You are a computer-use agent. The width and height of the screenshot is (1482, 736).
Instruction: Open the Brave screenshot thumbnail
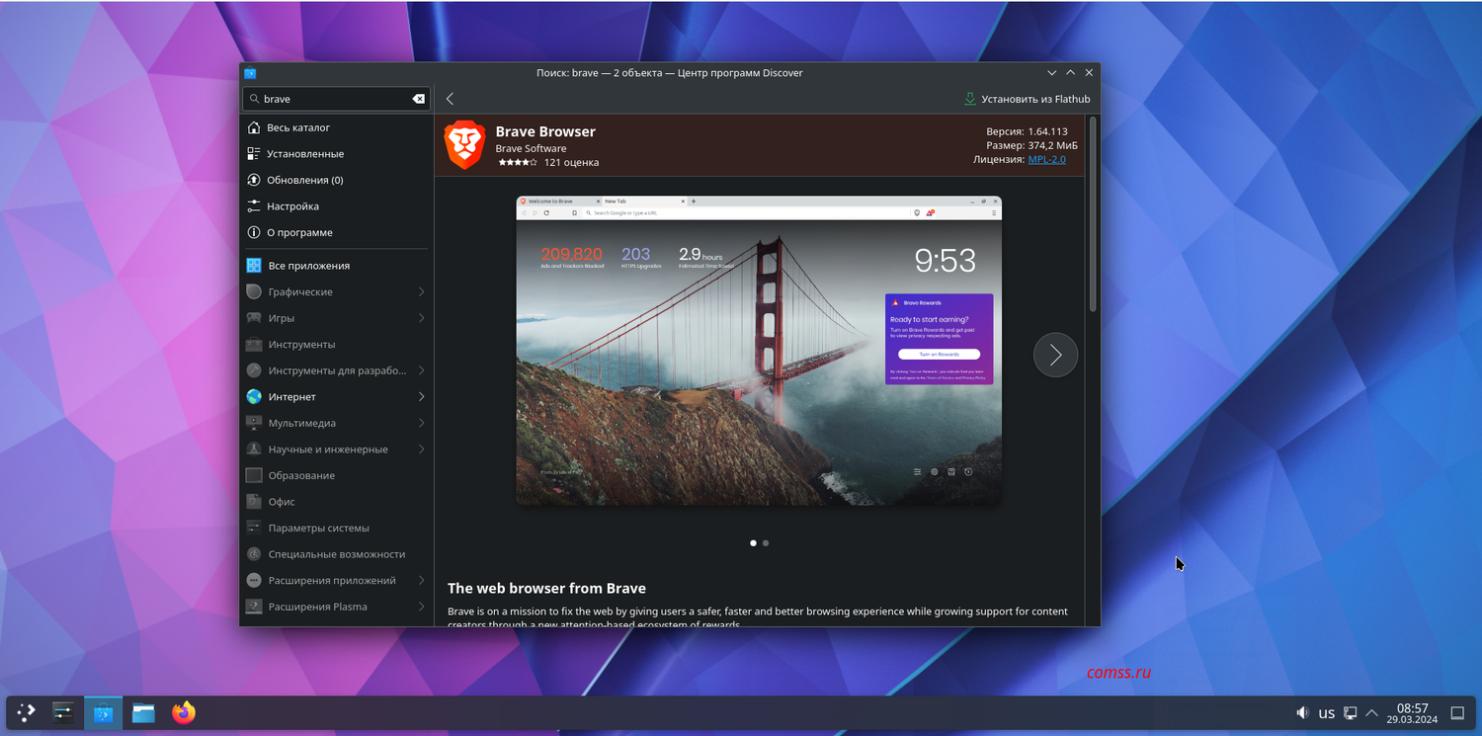pyautogui.click(x=759, y=351)
